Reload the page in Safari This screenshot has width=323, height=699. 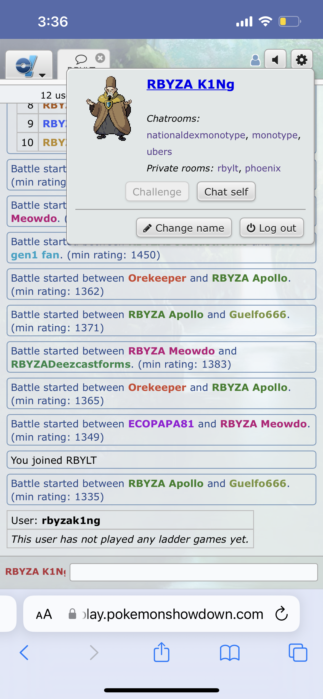281,614
